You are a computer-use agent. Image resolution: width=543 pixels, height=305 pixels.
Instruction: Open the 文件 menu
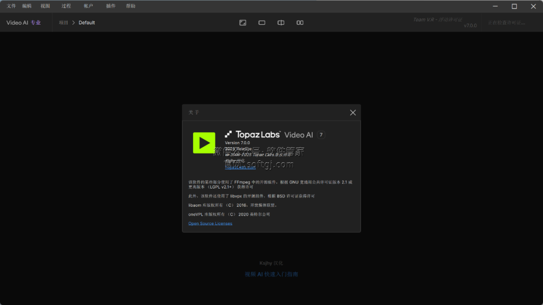tap(11, 6)
